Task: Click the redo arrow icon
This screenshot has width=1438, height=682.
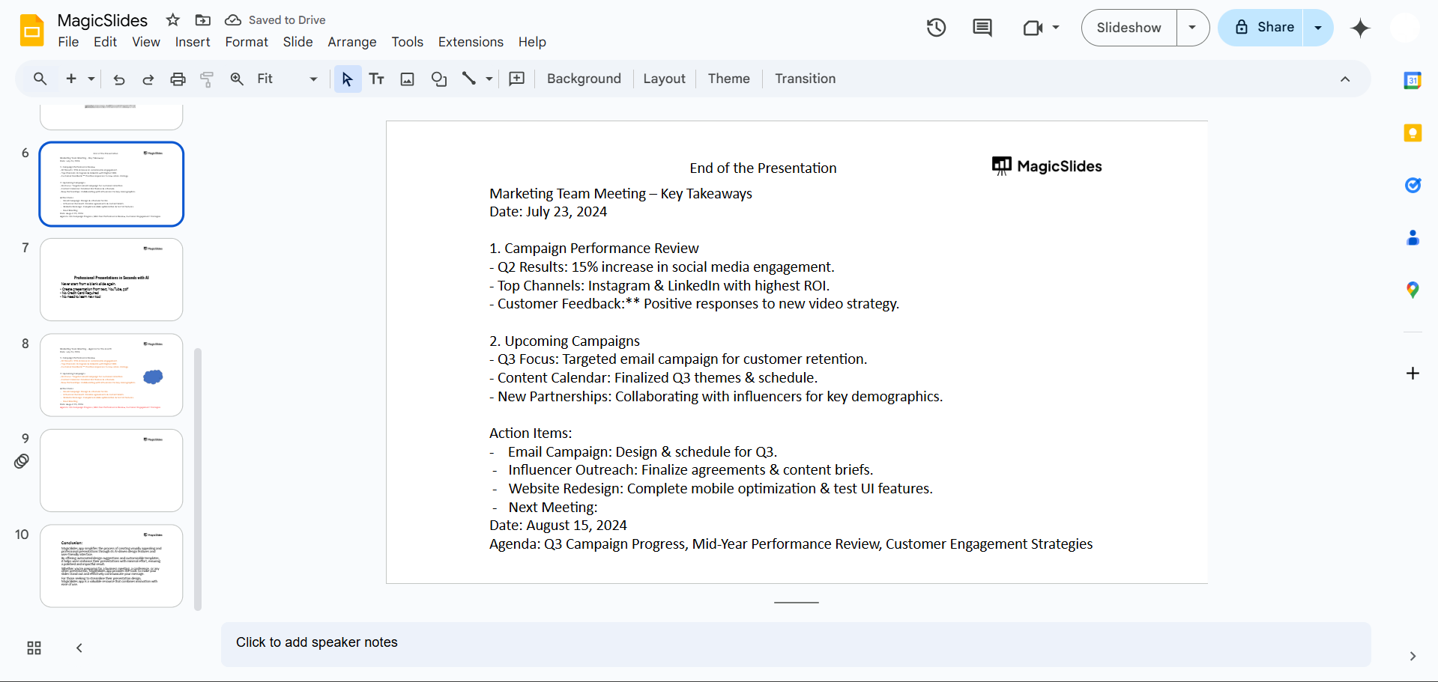Action: coord(148,79)
